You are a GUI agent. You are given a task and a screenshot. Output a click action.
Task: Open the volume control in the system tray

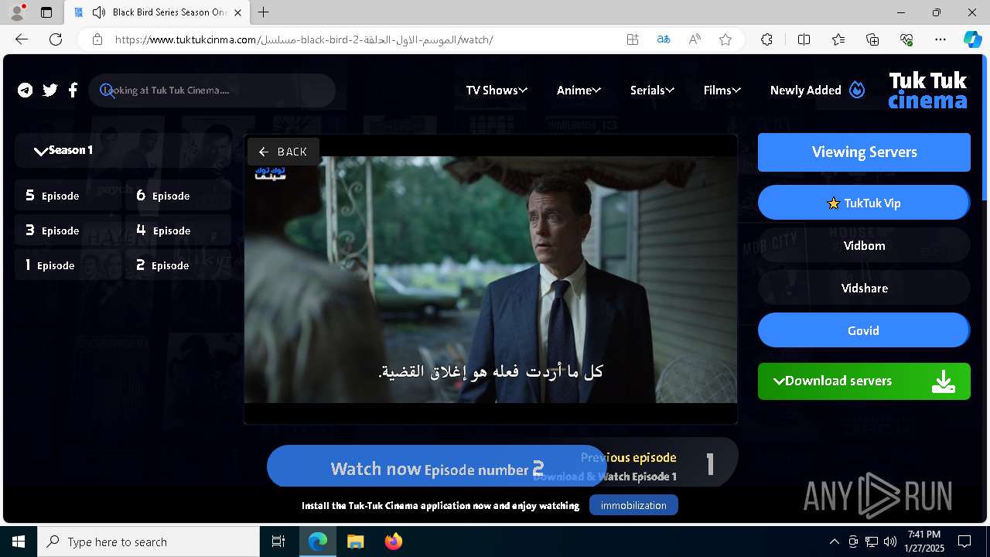[890, 542]
